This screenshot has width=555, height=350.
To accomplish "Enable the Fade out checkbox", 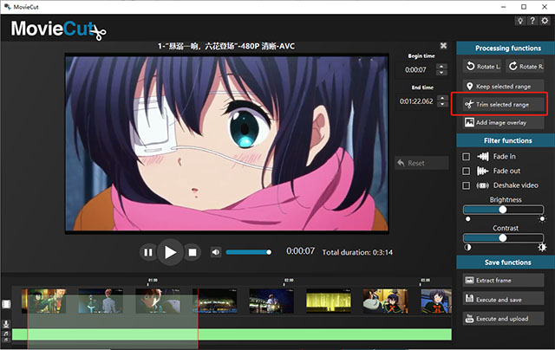I will click(467, 171).
